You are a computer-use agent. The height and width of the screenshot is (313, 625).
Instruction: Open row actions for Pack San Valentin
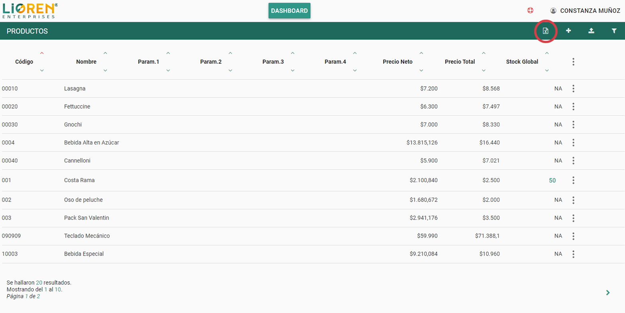click(573, 218)
